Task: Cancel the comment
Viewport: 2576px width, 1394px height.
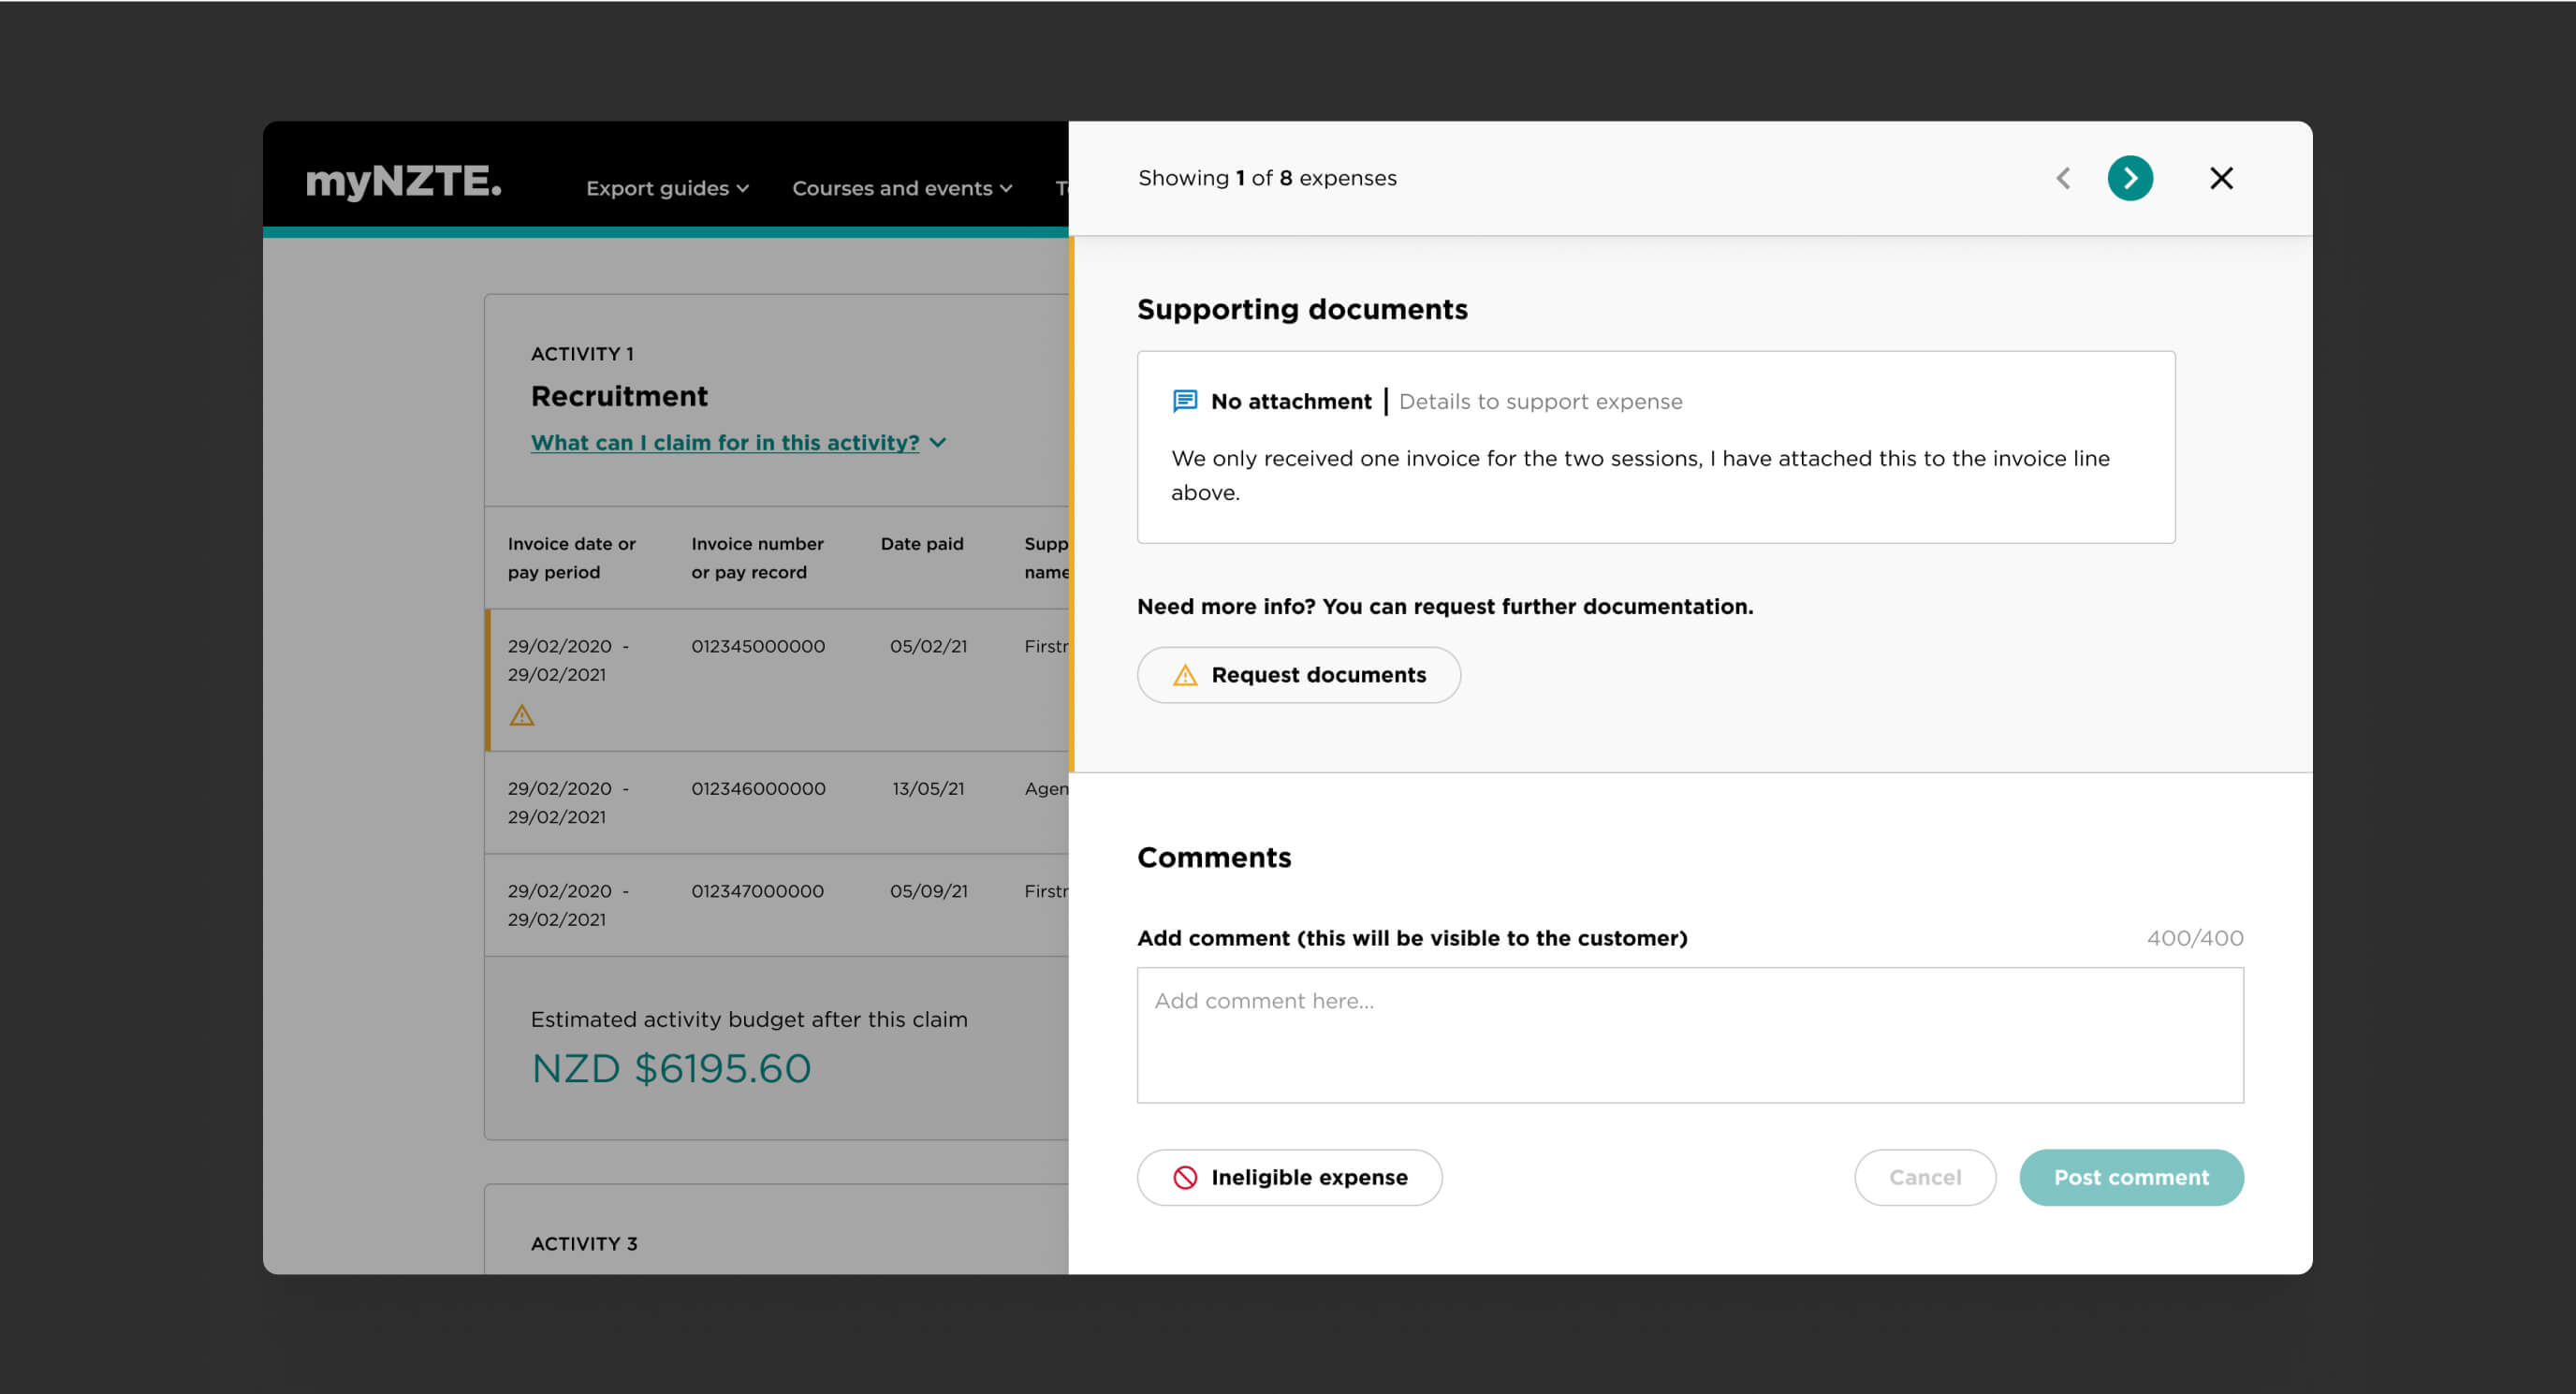Action: (x=1924, y=1177)
